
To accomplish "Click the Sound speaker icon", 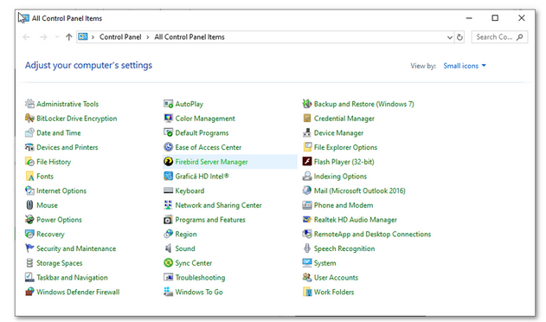I will pyautogui.click(x=169, y=248).
